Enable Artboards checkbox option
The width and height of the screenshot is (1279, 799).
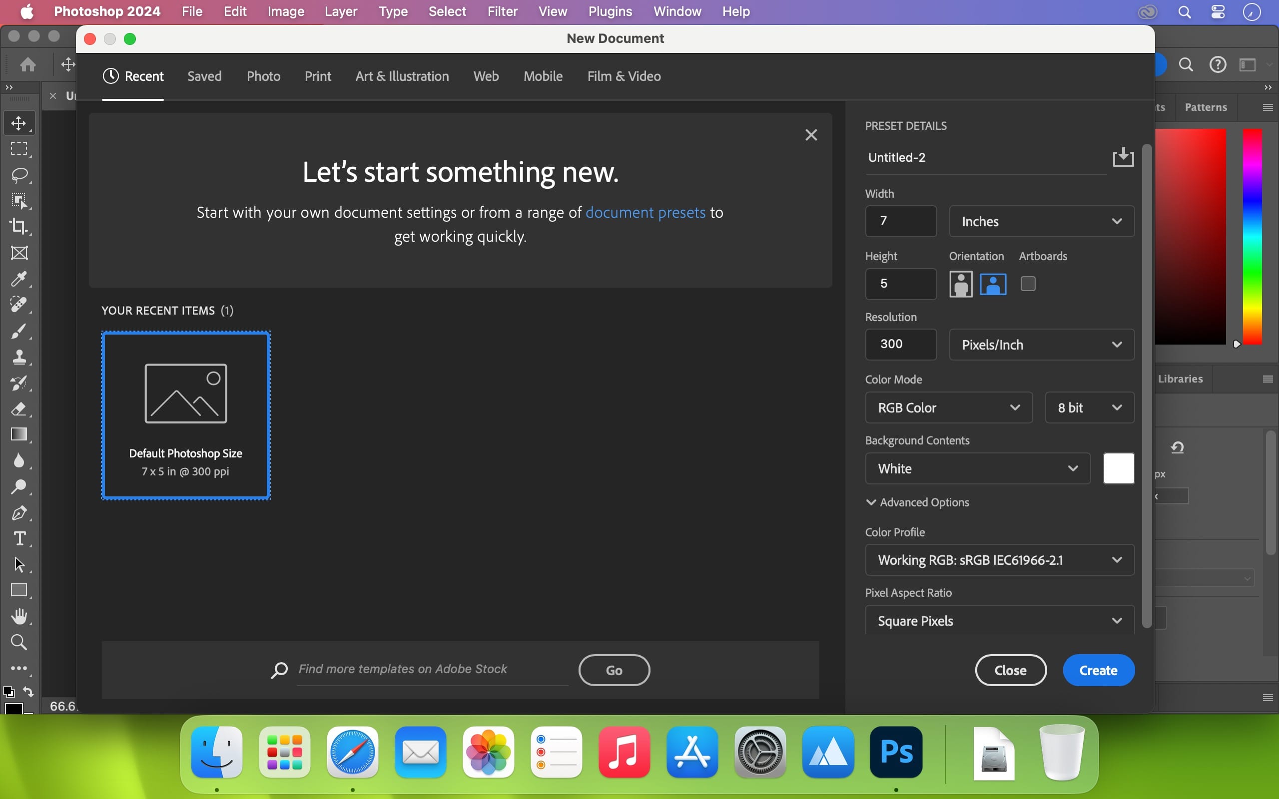(1029, 283)
